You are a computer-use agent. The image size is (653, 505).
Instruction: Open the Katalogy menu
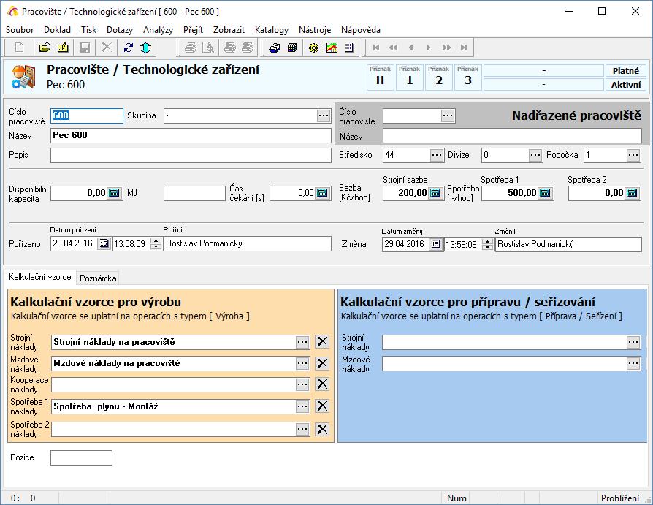coord(272,30)
